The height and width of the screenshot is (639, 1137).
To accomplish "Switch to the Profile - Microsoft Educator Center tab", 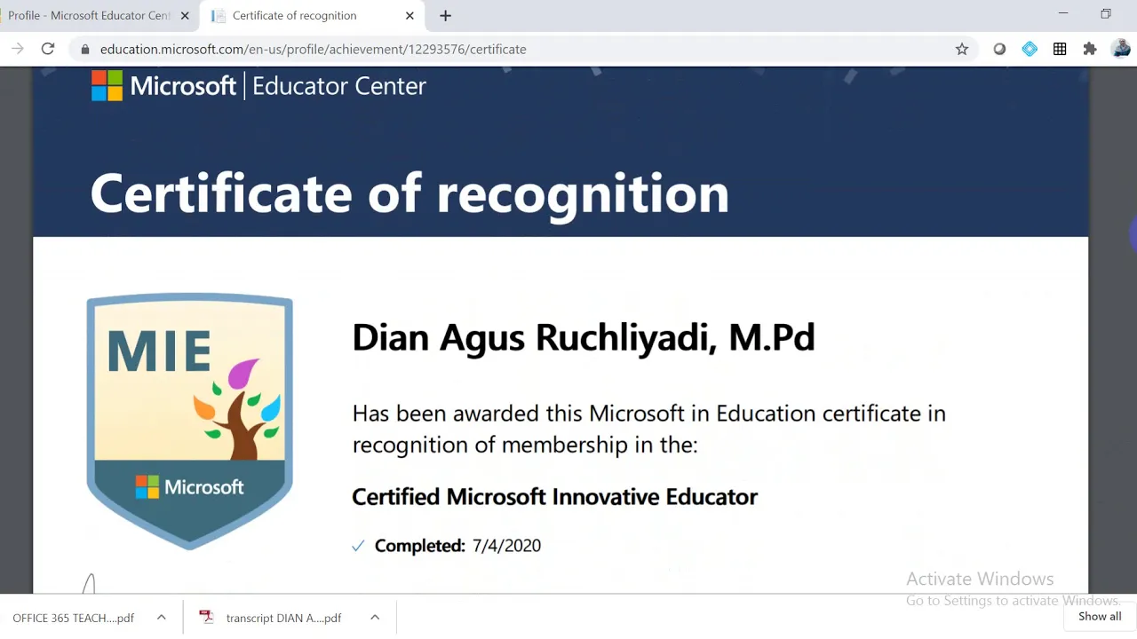I will [x=87, y=15].
